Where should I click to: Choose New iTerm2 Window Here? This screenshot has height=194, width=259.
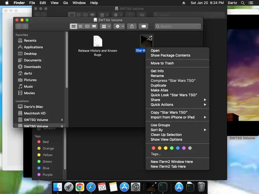[x=177, y=162]
